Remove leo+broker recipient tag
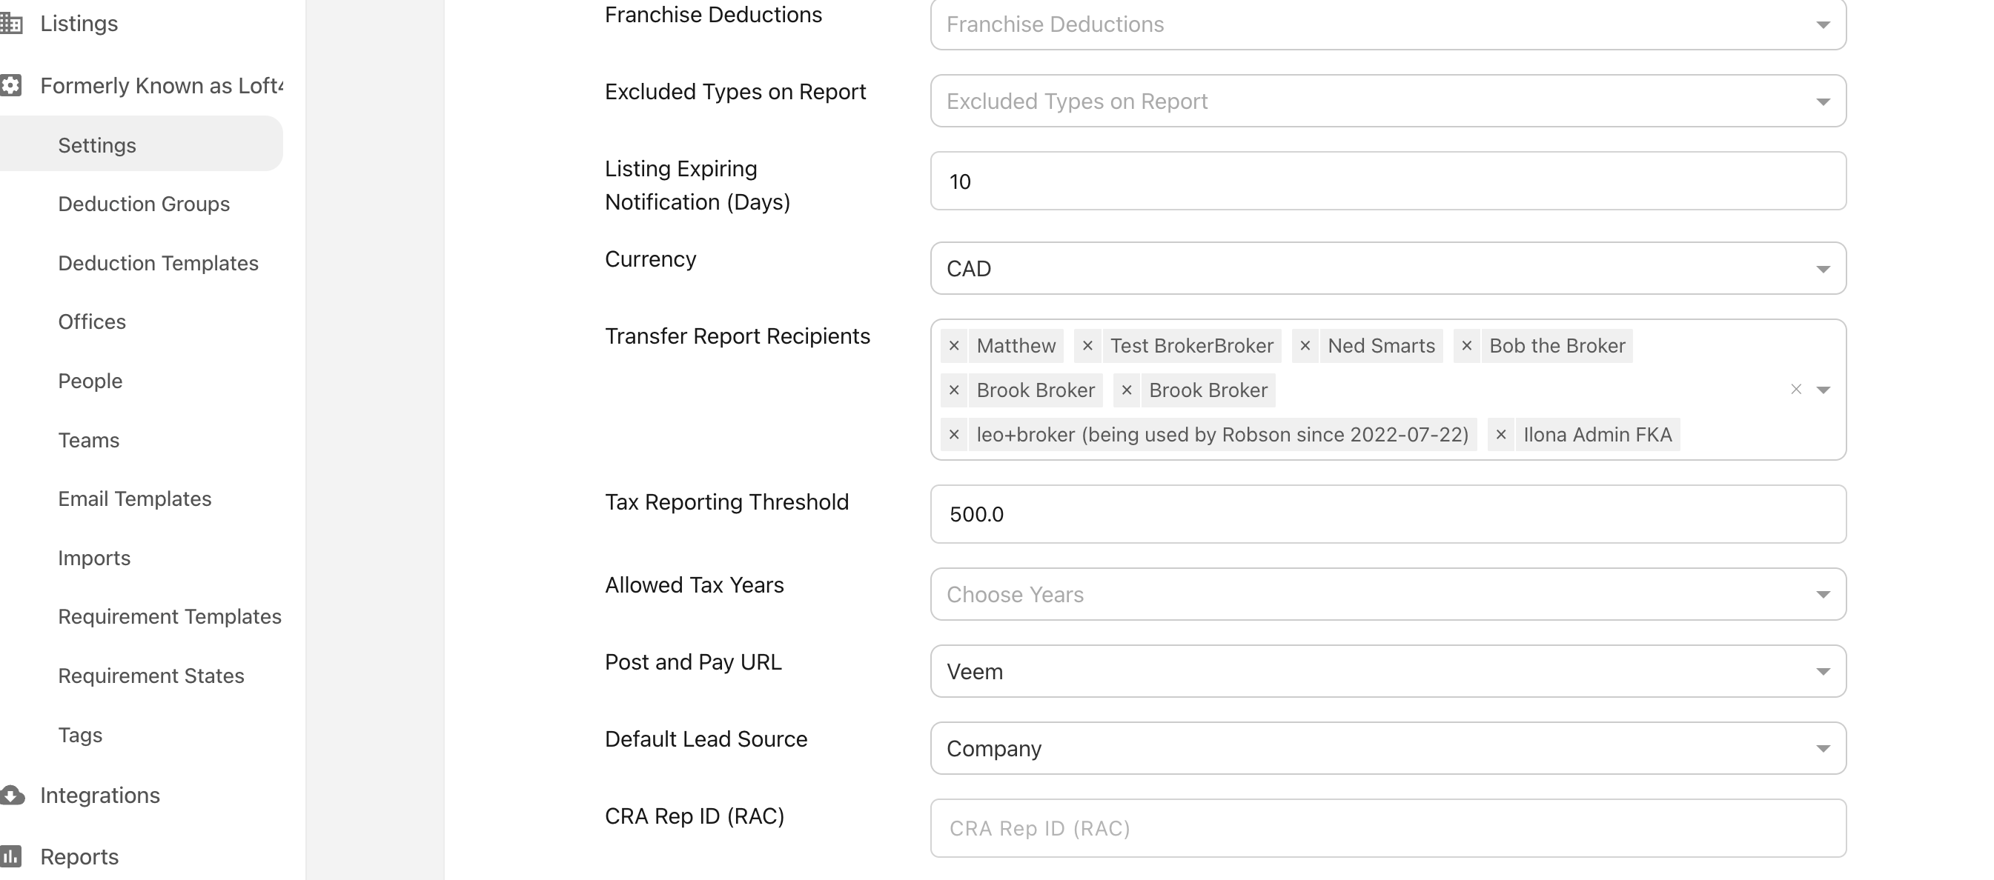The height and width of the screenshot is (880, 1994). (x=954, y=435)
